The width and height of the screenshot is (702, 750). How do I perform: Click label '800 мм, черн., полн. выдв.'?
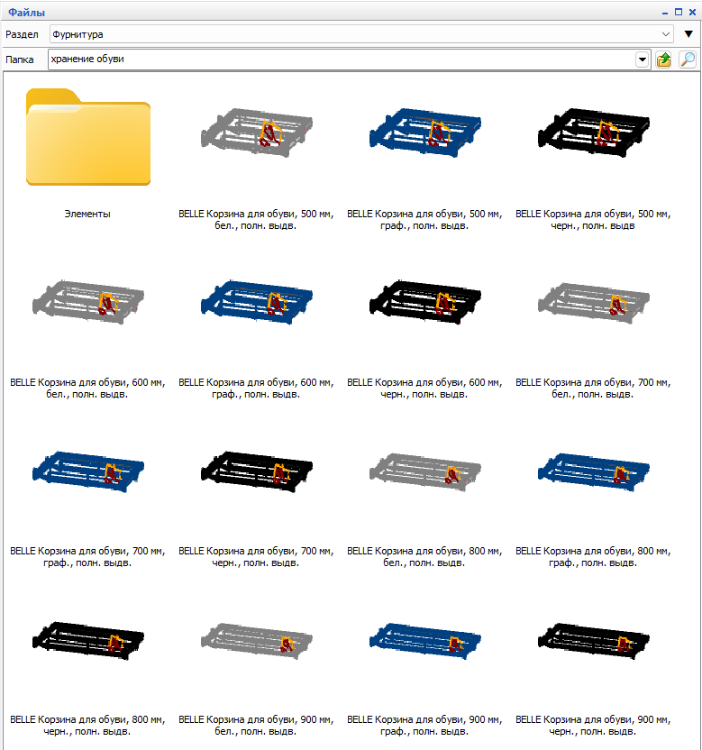[x=87, y=726]
